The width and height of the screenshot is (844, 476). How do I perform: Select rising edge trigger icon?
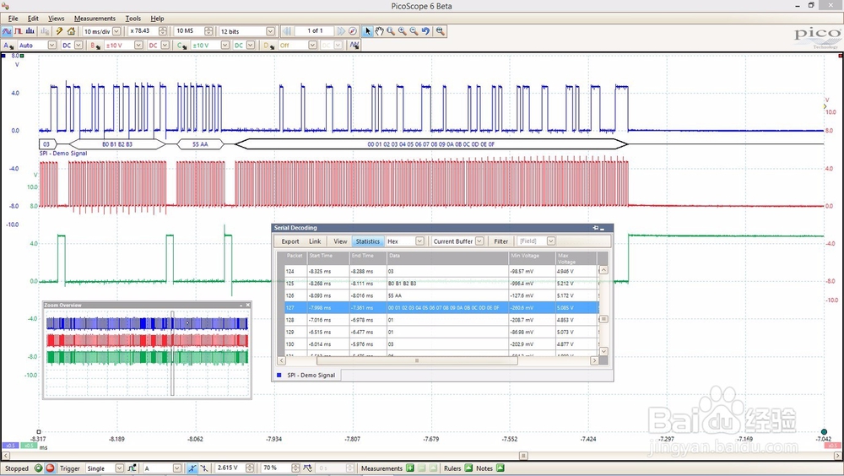192,468
